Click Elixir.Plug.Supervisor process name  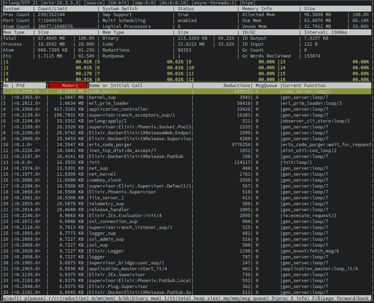coord(119,286)
